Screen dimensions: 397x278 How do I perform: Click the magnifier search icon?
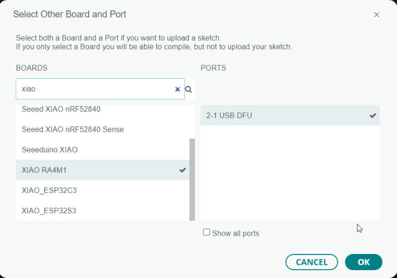coord(189,89)
